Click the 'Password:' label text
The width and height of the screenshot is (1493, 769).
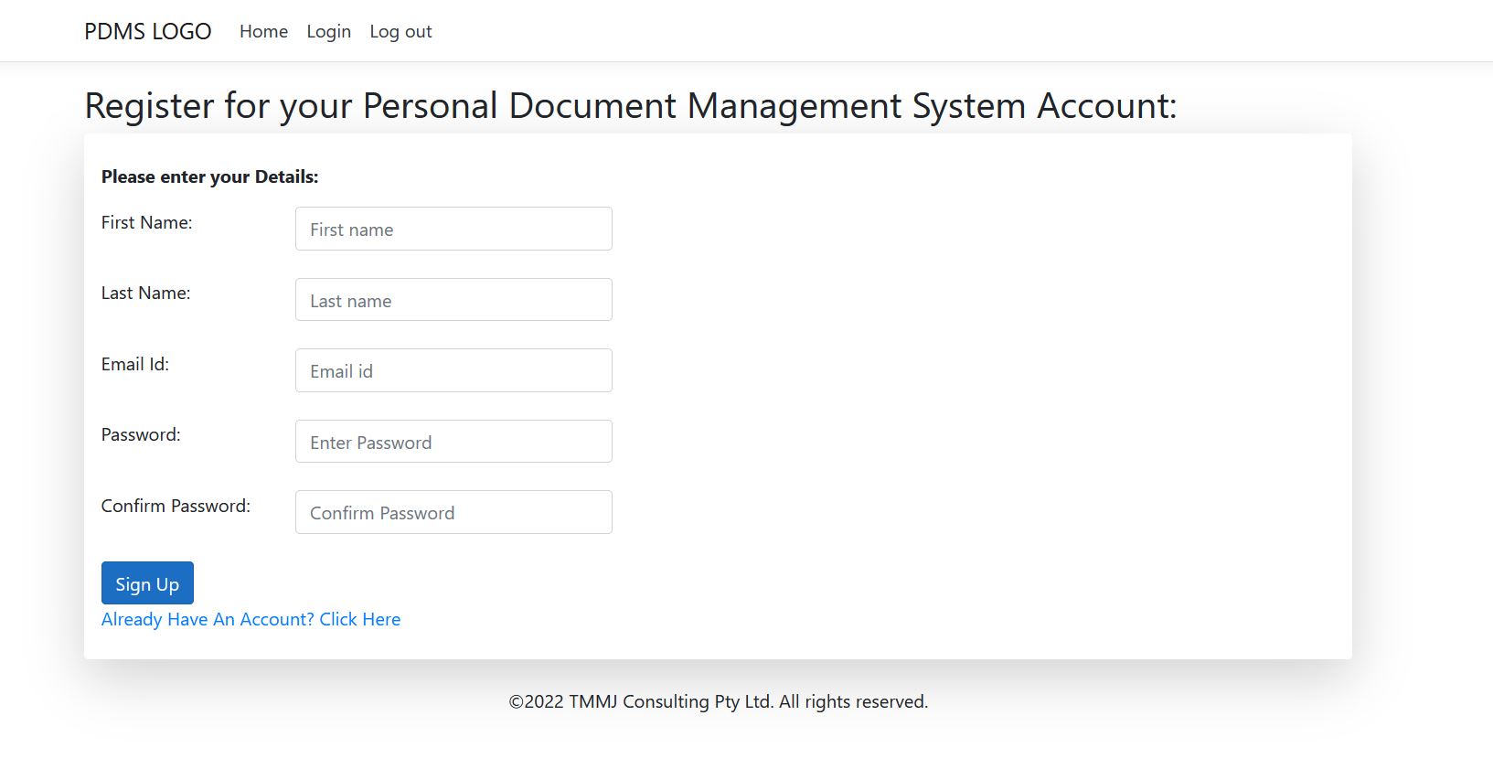coord(141,434)
